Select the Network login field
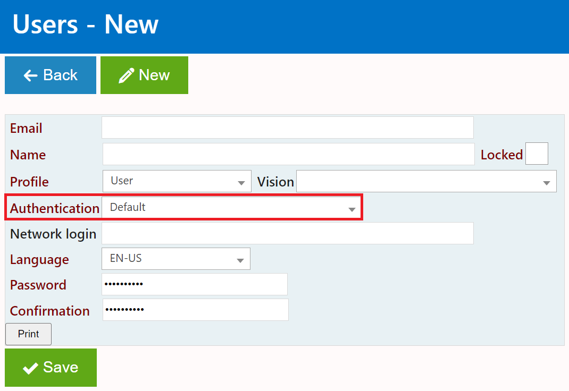The height and width of the screenshot is (391, 569). [287, 233]
